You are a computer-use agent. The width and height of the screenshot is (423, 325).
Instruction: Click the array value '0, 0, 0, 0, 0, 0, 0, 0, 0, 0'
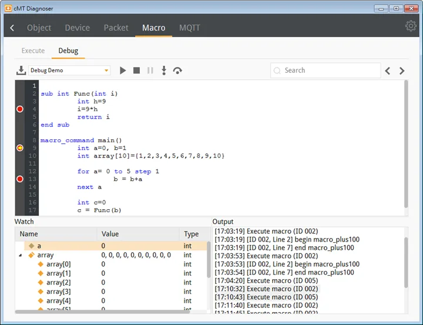136,255
